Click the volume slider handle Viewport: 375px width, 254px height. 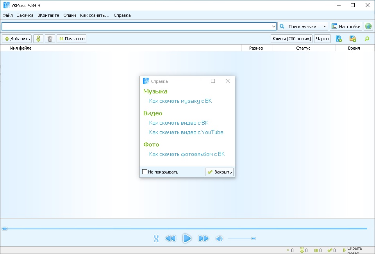click(x=254, y=238)
